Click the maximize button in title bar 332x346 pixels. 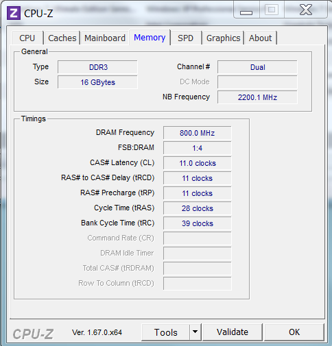click(272, 10)
